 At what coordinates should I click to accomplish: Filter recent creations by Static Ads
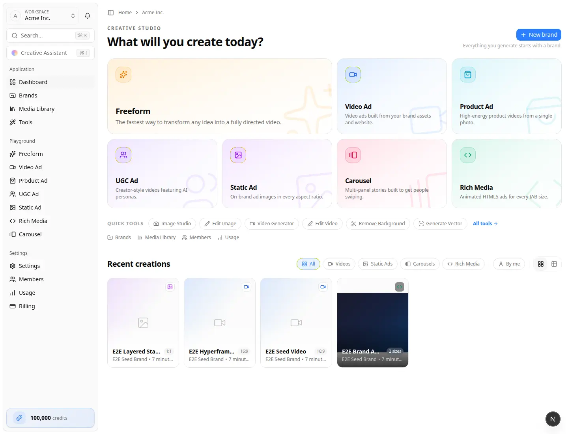(x=378, y=264)
